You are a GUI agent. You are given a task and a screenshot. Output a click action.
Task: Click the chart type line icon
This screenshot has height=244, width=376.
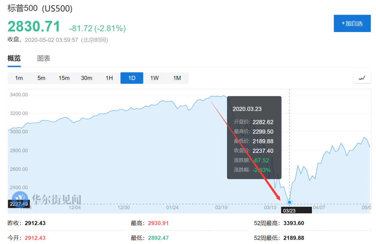pos(362,78)
